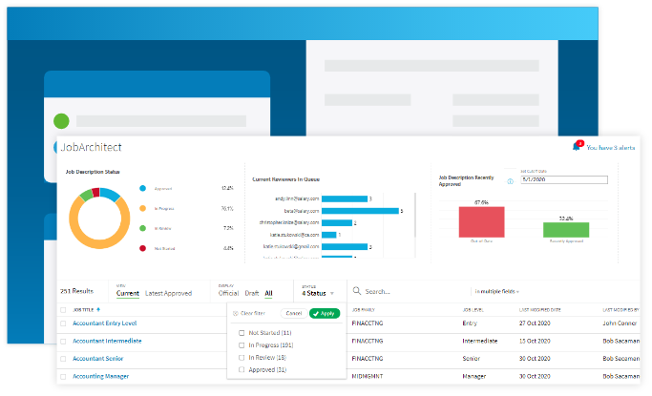Viewport: 652px width, 396px height.
Task: Expand the 4 Status dropdown
Action: [319, 294]
